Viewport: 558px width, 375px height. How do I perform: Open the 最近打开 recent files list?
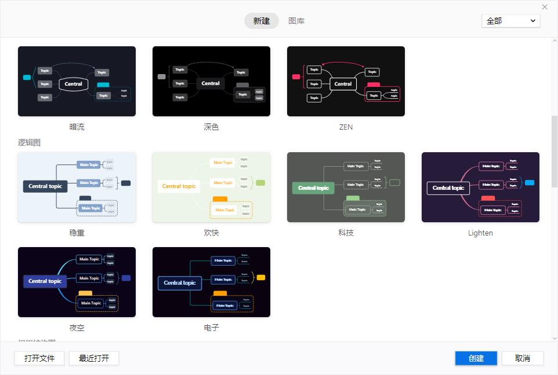tap(94, 358)
